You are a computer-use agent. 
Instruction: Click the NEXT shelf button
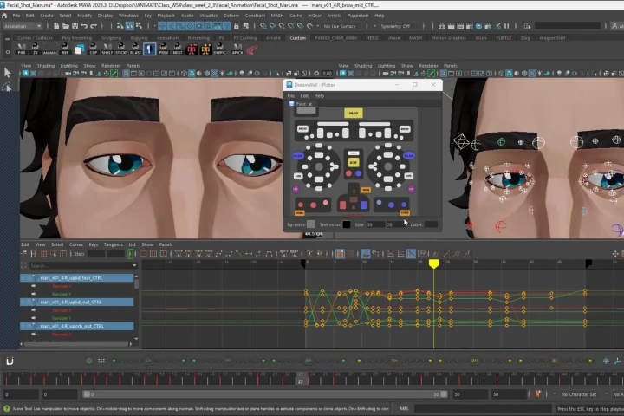coord(178,49)
